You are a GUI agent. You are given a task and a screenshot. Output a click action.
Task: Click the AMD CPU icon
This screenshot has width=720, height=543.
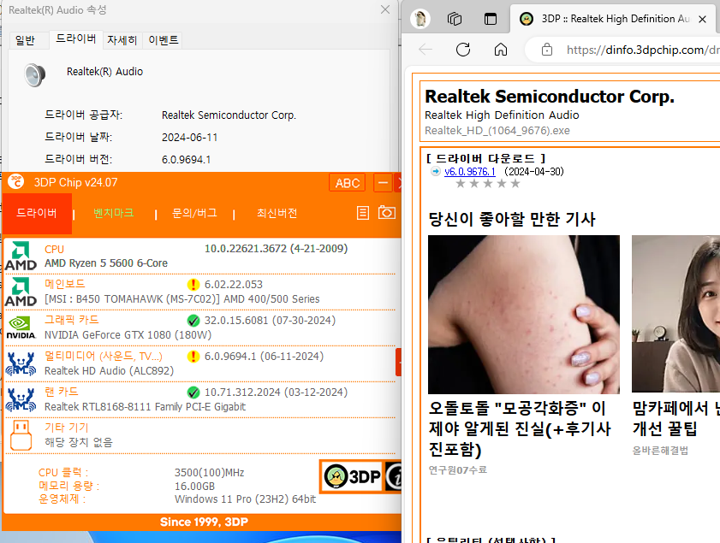pyautogui.click(x=21, y=254)
